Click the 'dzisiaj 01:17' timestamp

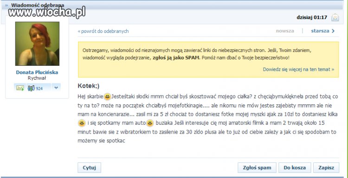[x=312, y=17]
